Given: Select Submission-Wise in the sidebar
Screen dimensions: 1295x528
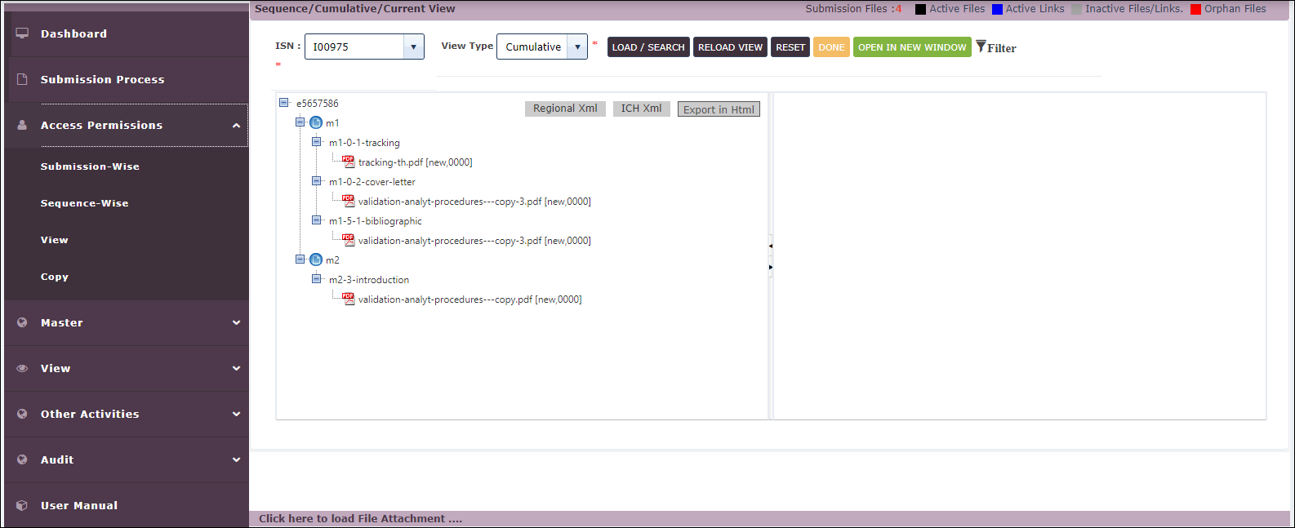Looking at the screenshot, I should (90, 166).
